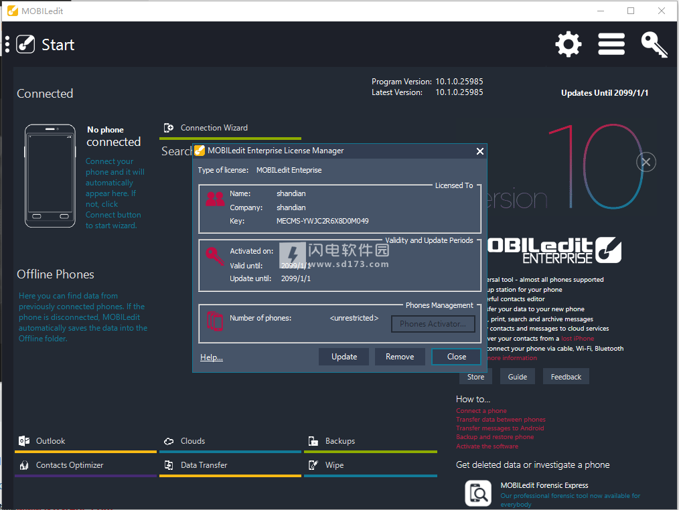Maximize the MOBILedit window

[x=631, y=11]
